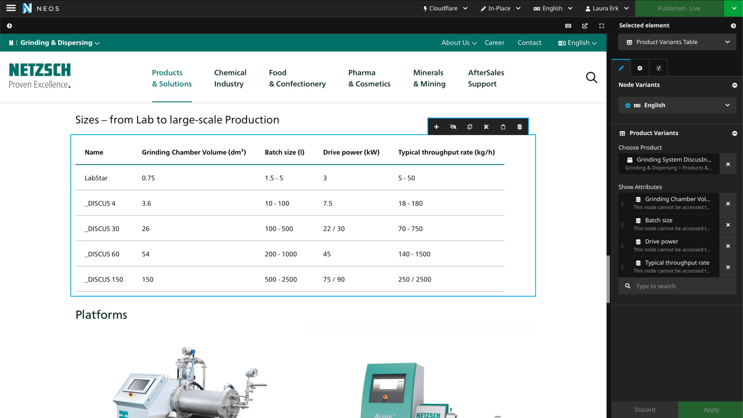Delete the selected element

(520, 127)
